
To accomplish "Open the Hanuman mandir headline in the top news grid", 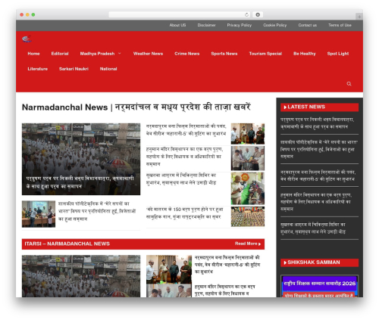I will coord(184,157).
